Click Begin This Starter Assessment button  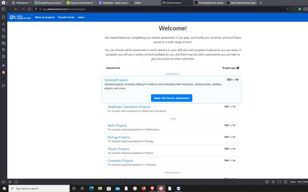point(172,98)
